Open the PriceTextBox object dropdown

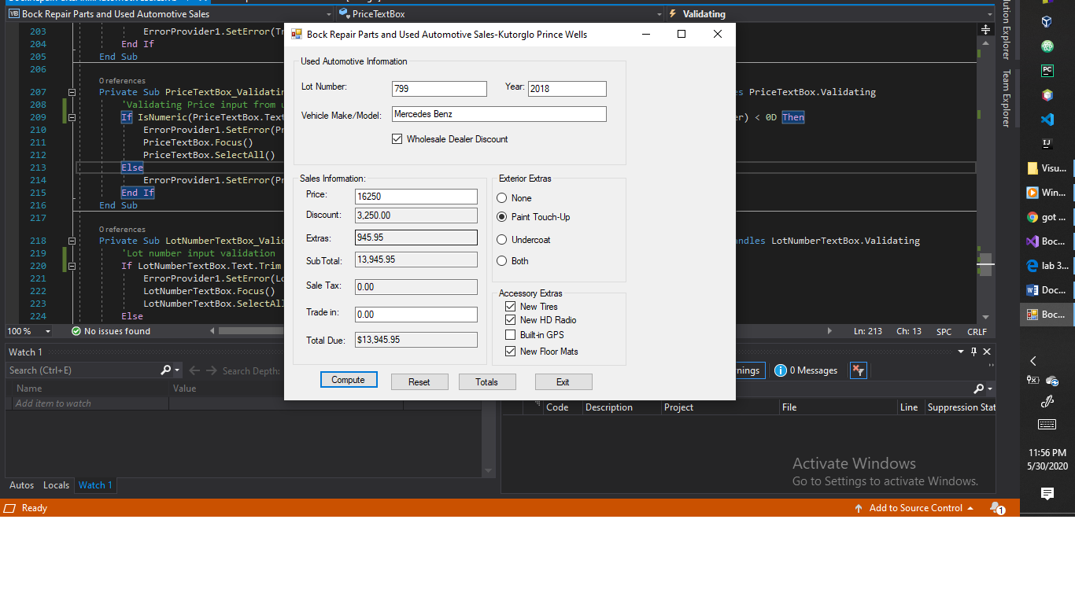pyautogui.click(x=659, y=14)
